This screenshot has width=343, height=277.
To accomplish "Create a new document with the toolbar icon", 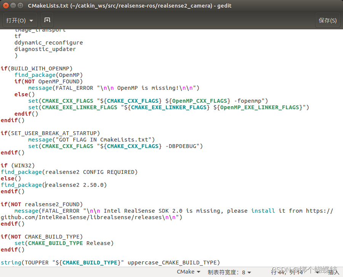I will tap(47, 20).
